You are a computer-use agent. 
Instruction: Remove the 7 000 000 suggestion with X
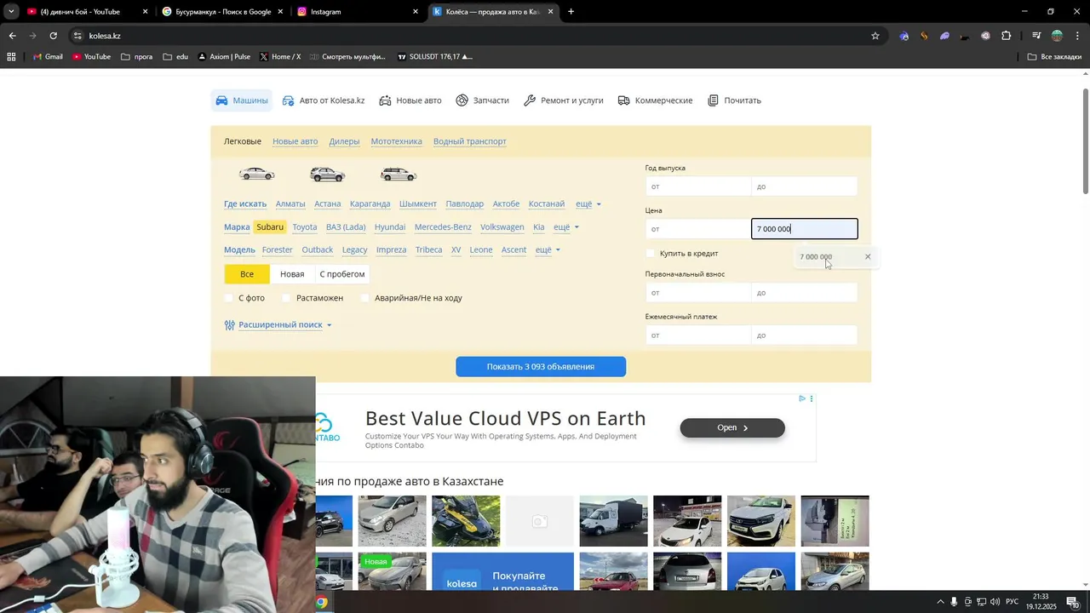click(868, 256)
